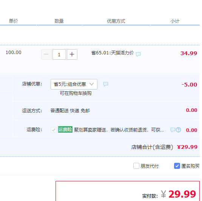Select the 单价 column header

tap(13, 21)
